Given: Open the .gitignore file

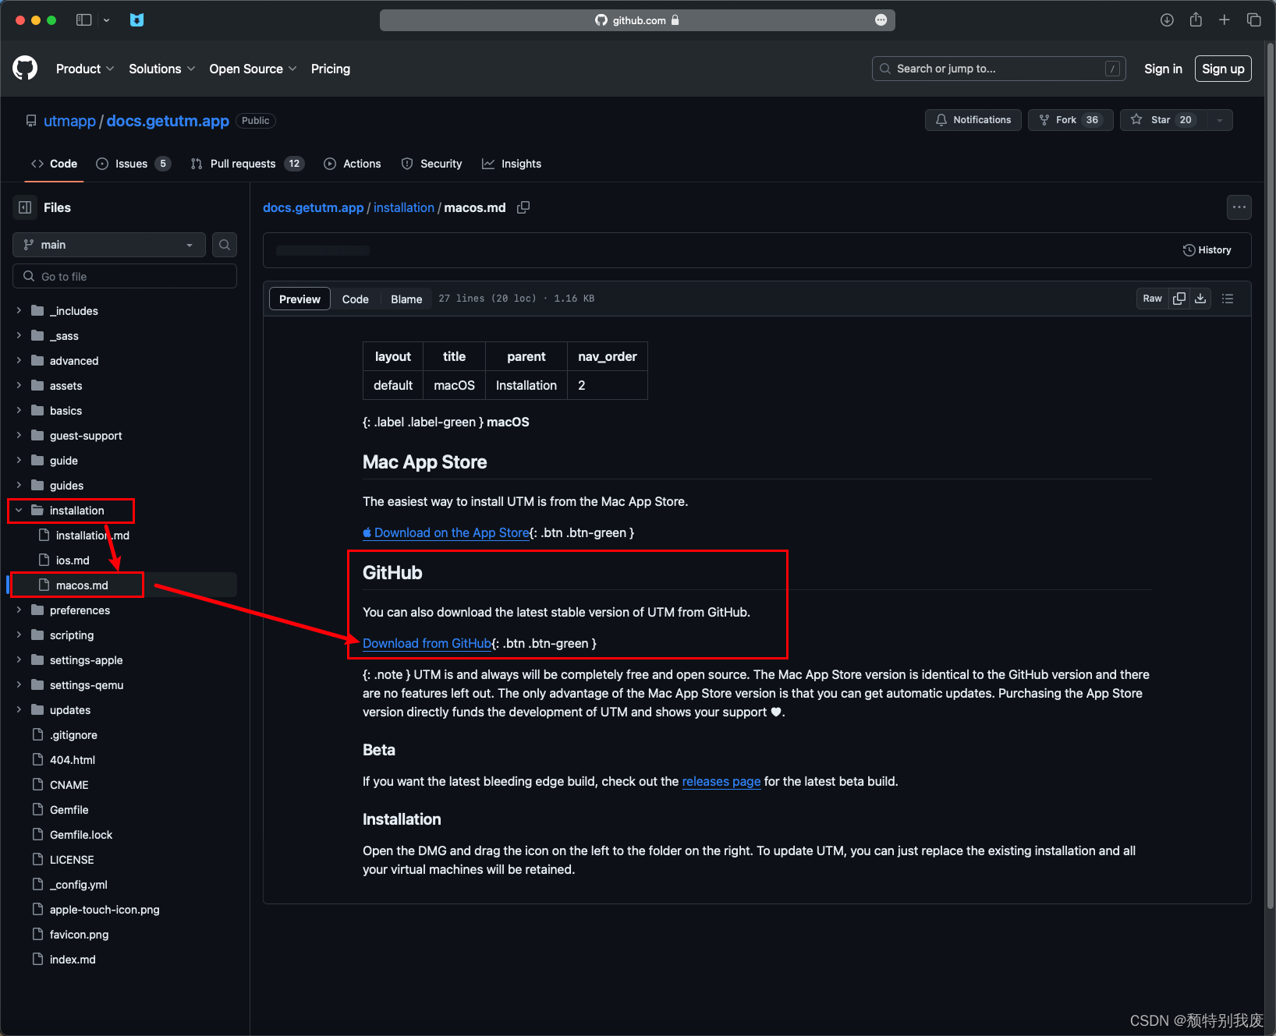Looking at the screenshot, I should point(73,735).
